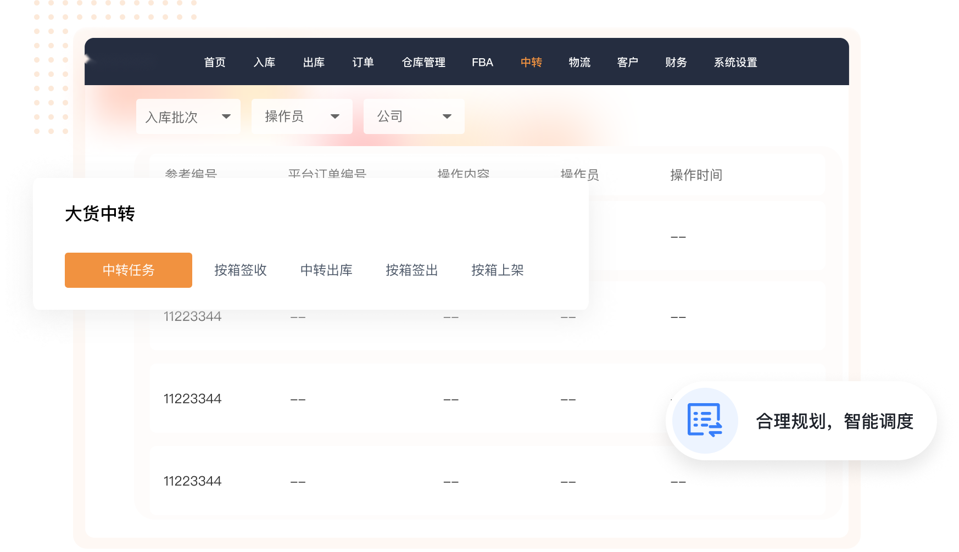The height and width of the screenshot is (552, 959).
Task: Navigate to 仓库管理
Action: 423,63
